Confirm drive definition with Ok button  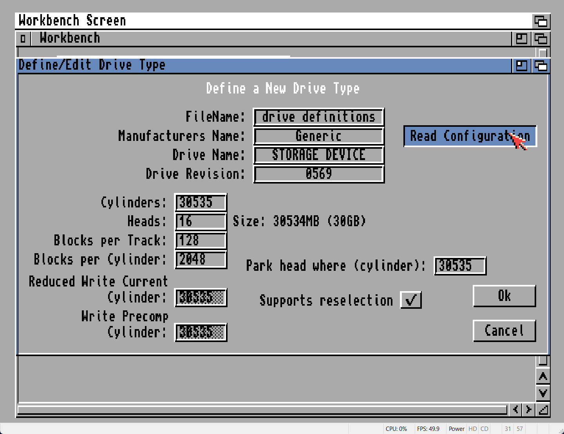pyautogui.click(x=504, y=296)
